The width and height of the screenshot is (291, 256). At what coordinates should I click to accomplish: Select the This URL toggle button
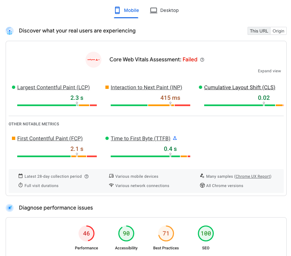click(259, 31)
